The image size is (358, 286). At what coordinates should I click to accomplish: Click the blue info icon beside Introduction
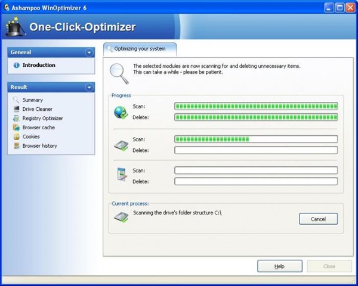[16, 65]
